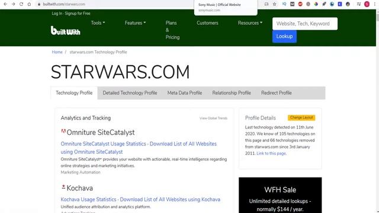This screenshot has width=379, height=213.
Task: Click Signup for Free link
Action: pyautogui.click(x=78, y=14)
